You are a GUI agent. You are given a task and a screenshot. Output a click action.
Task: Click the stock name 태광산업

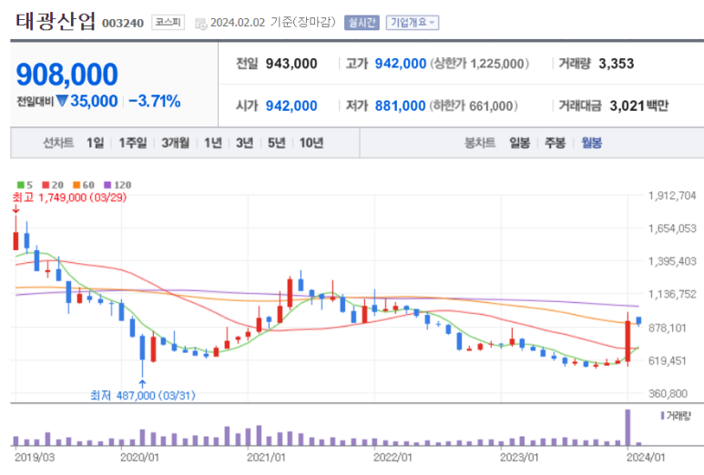[x=56, y=22]
